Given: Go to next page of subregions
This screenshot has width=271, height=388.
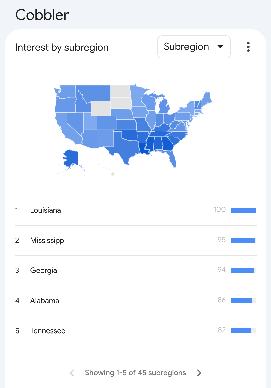Looking at the screenshot, I should [199, 373].
